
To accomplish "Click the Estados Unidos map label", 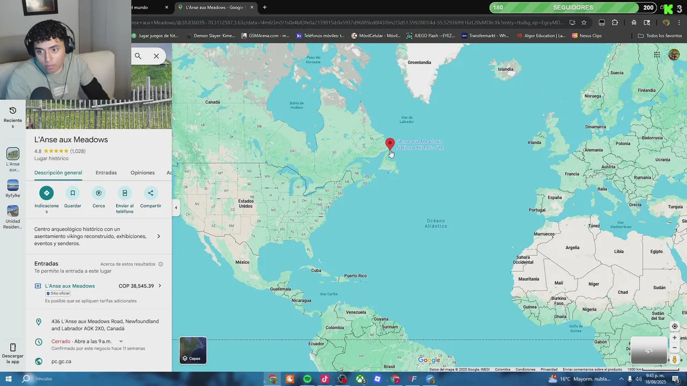I will (246, 203).
